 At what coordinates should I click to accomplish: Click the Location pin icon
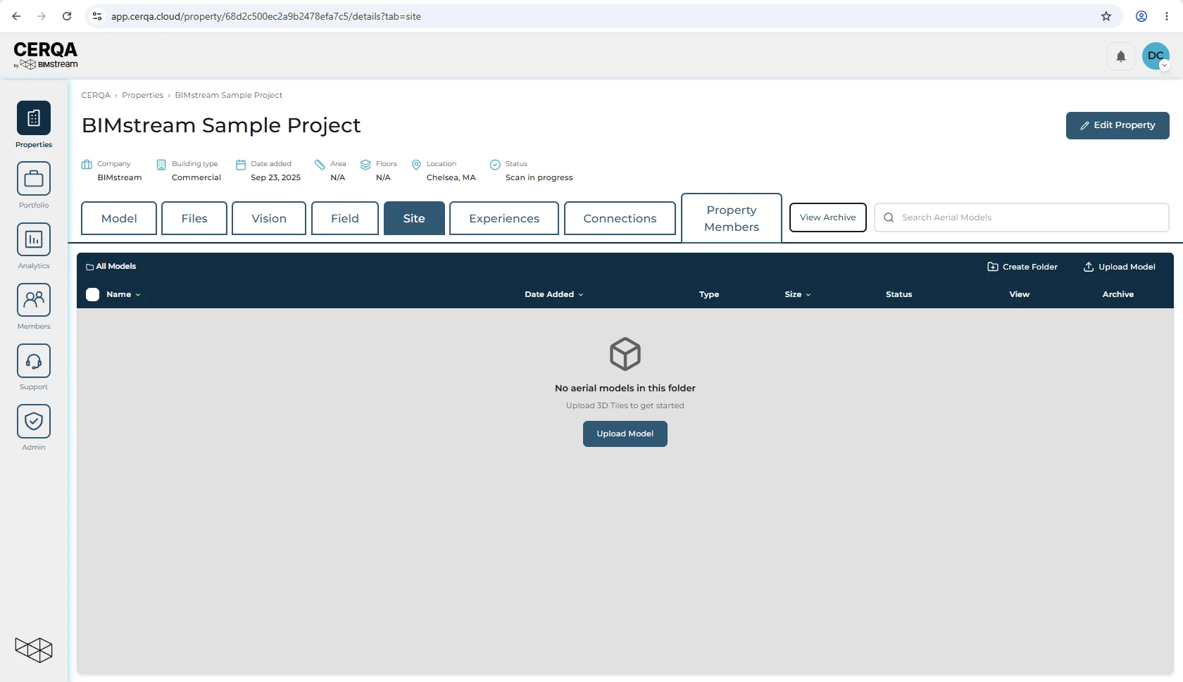[x=416, y=165]
